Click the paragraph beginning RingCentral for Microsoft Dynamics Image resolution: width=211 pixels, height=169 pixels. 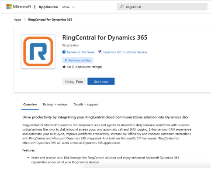[107, 134]
